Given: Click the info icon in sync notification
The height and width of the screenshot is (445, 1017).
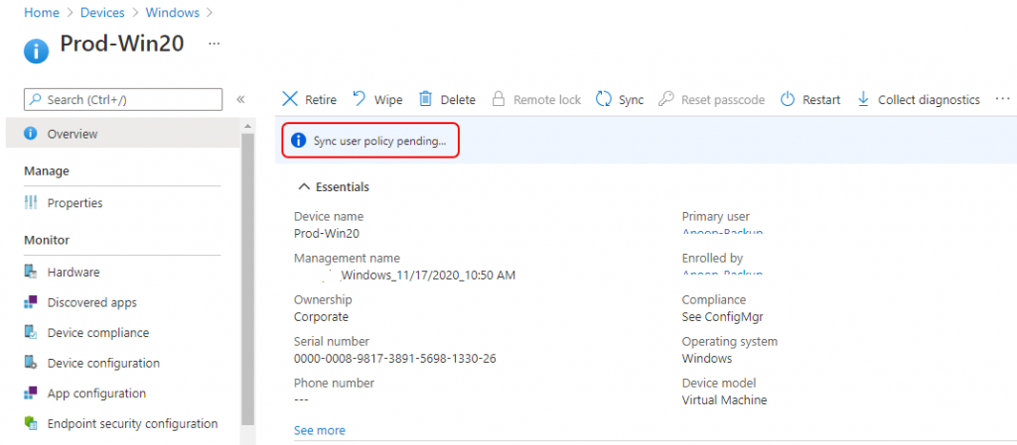Looking at the screenshot, I should [298, 141].
